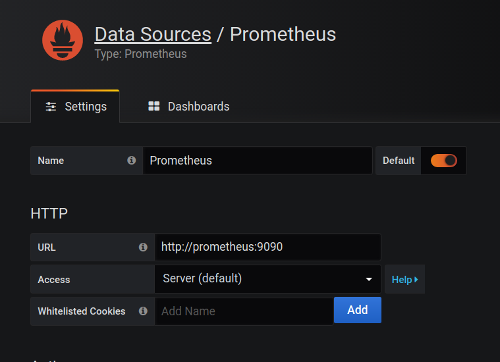Screen dimensions: 500x362
Task: Click the grid icon on Dashboards tab
Action: [154, 107]
